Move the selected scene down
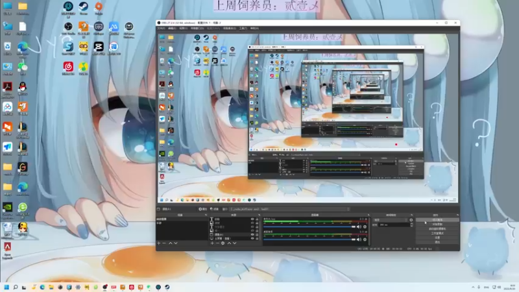519x292 pixels. pyautogui.click(x=176, y=243)
